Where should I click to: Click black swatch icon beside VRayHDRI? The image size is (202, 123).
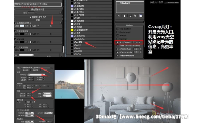72,42
